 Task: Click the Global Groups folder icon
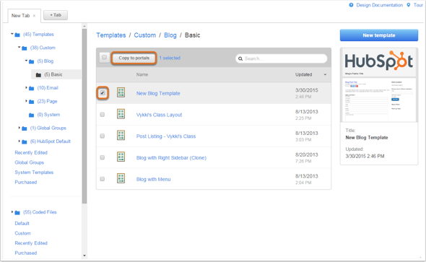(25, 128)
